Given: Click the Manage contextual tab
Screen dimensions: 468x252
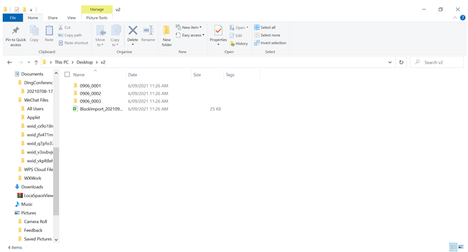Looking at the screenshot, I should [97, 9].
